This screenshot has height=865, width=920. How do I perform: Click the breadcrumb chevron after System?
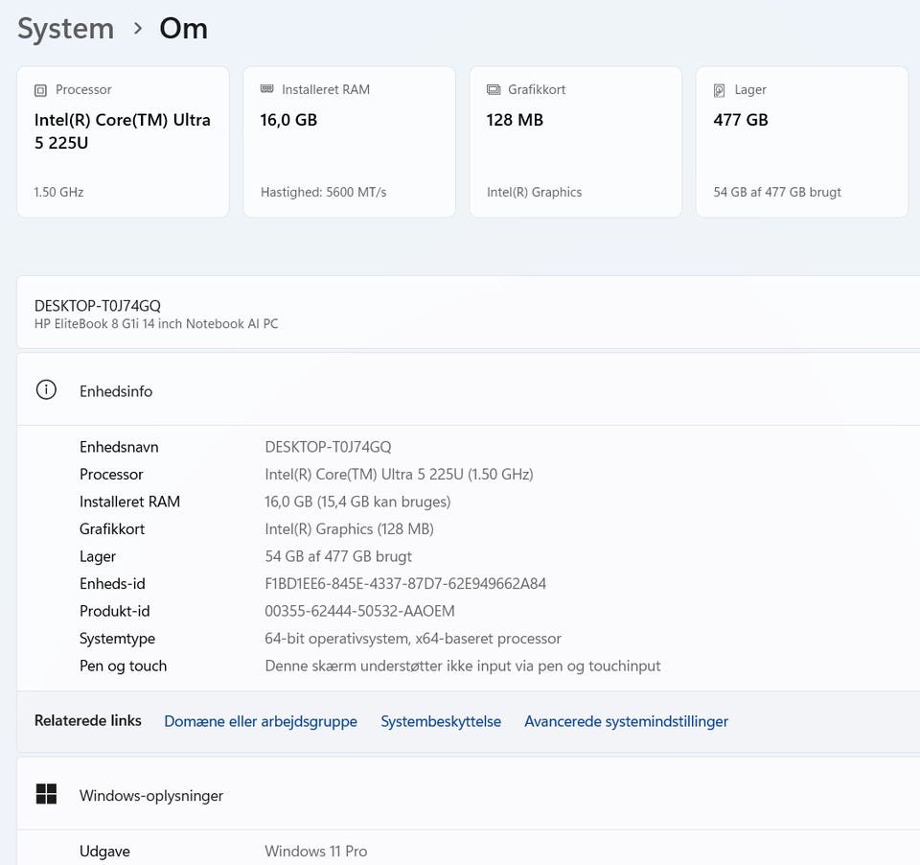point(138,28)
